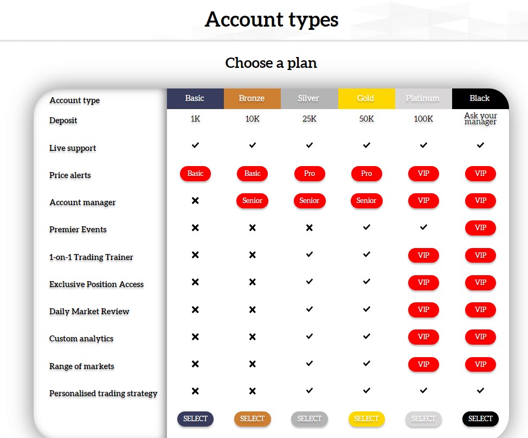This screenshot has height=438, width=528.
Task: Open the Gold account type header
Action: [x=366, y=98]
